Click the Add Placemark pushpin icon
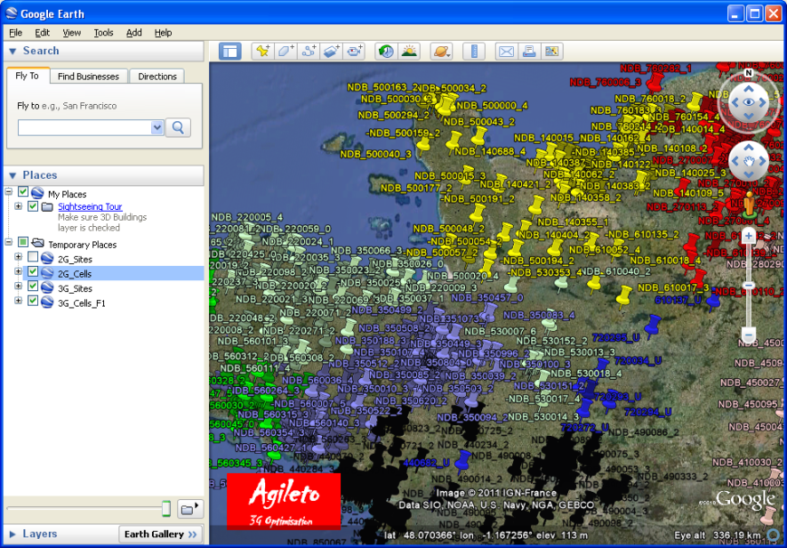The width and height of the screenshot is (787, 548). pos(262,52)
